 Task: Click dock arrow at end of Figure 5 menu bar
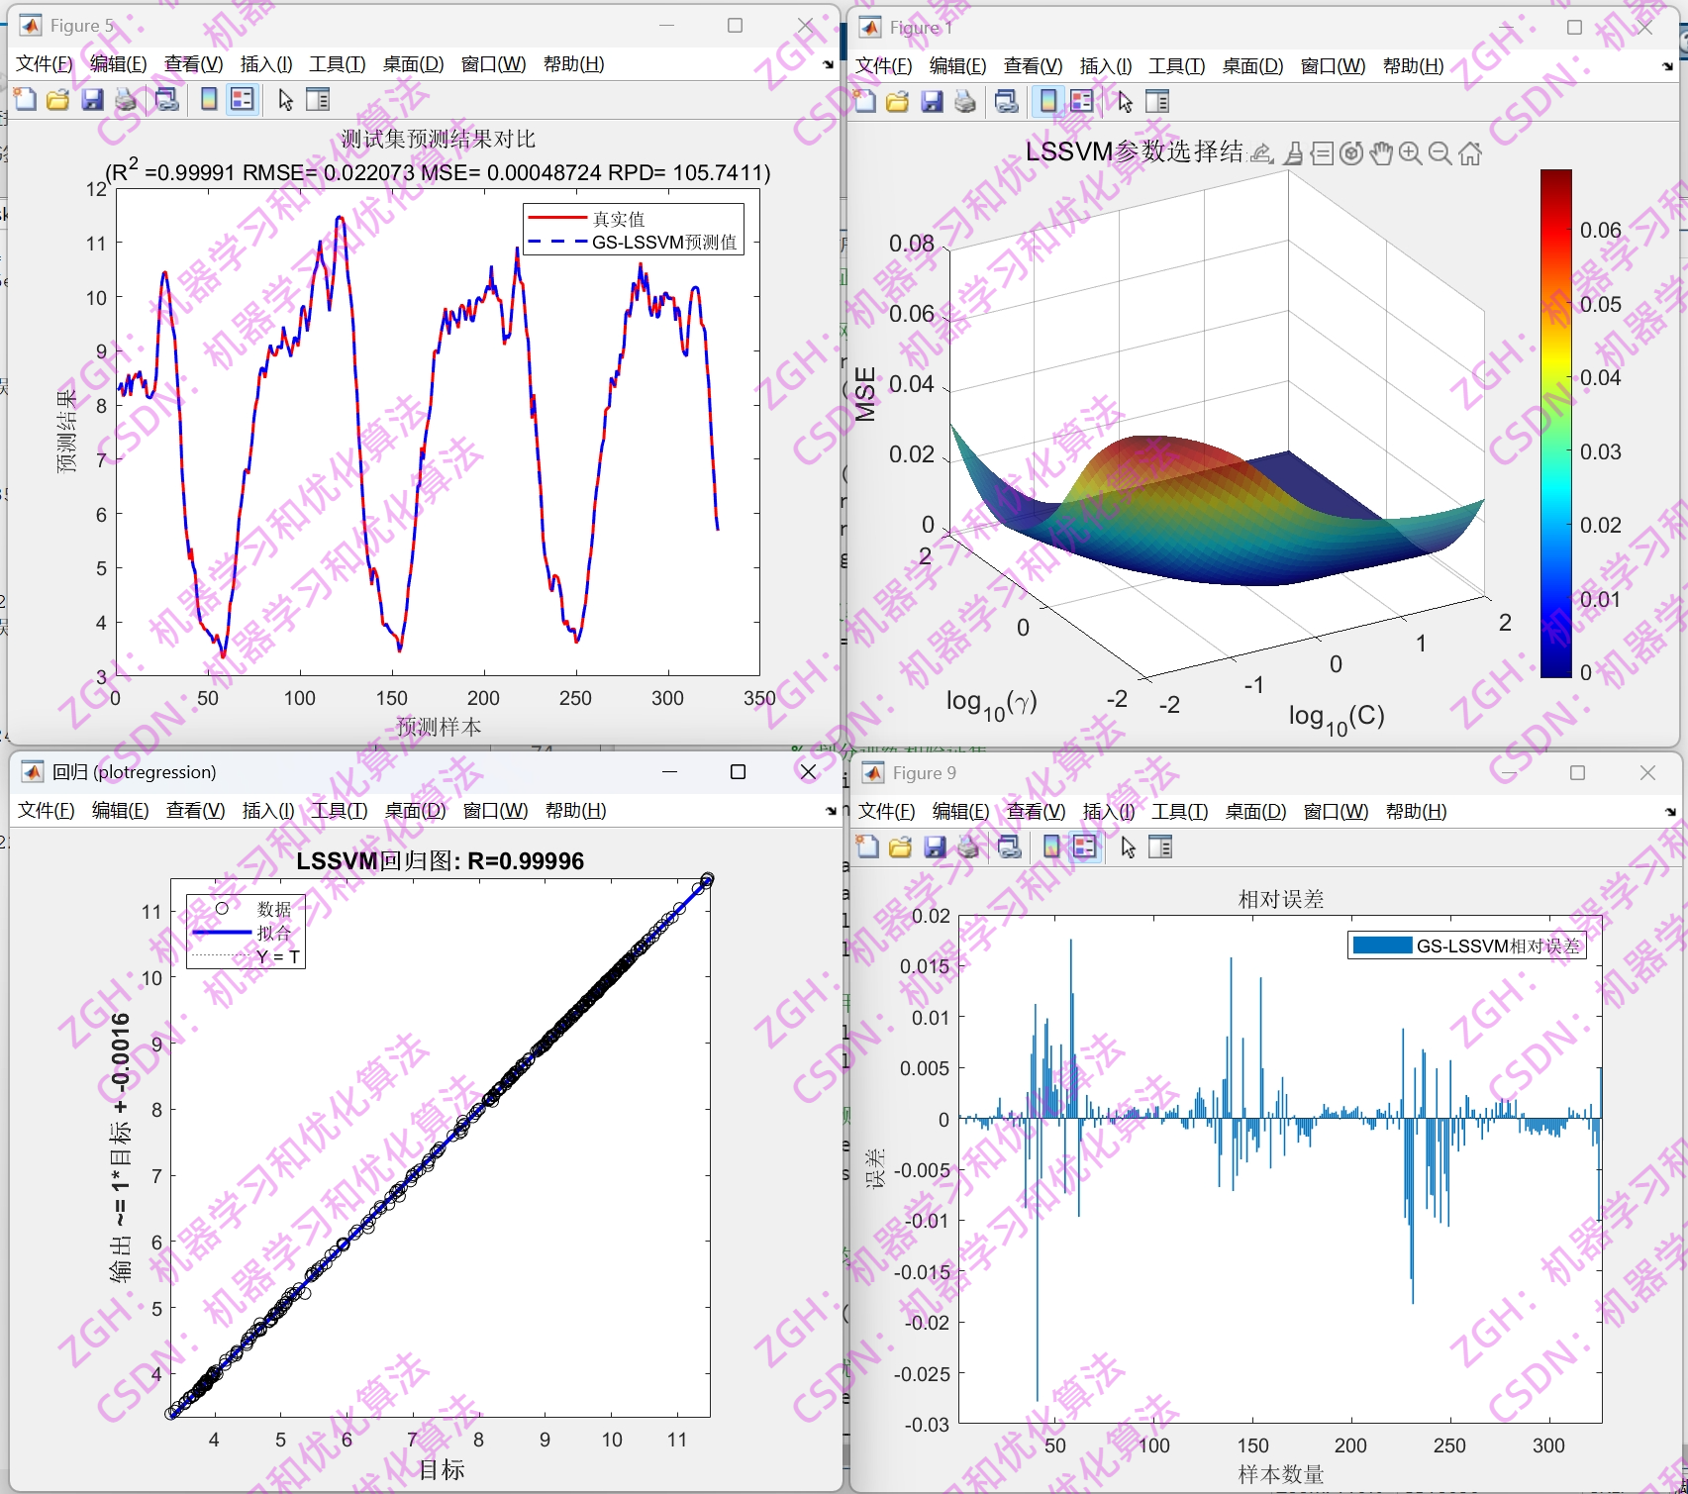829,64
